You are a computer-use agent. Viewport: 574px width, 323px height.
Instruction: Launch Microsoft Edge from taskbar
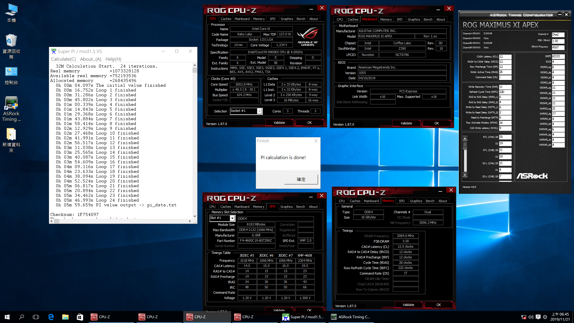click(x=51, y=317)
